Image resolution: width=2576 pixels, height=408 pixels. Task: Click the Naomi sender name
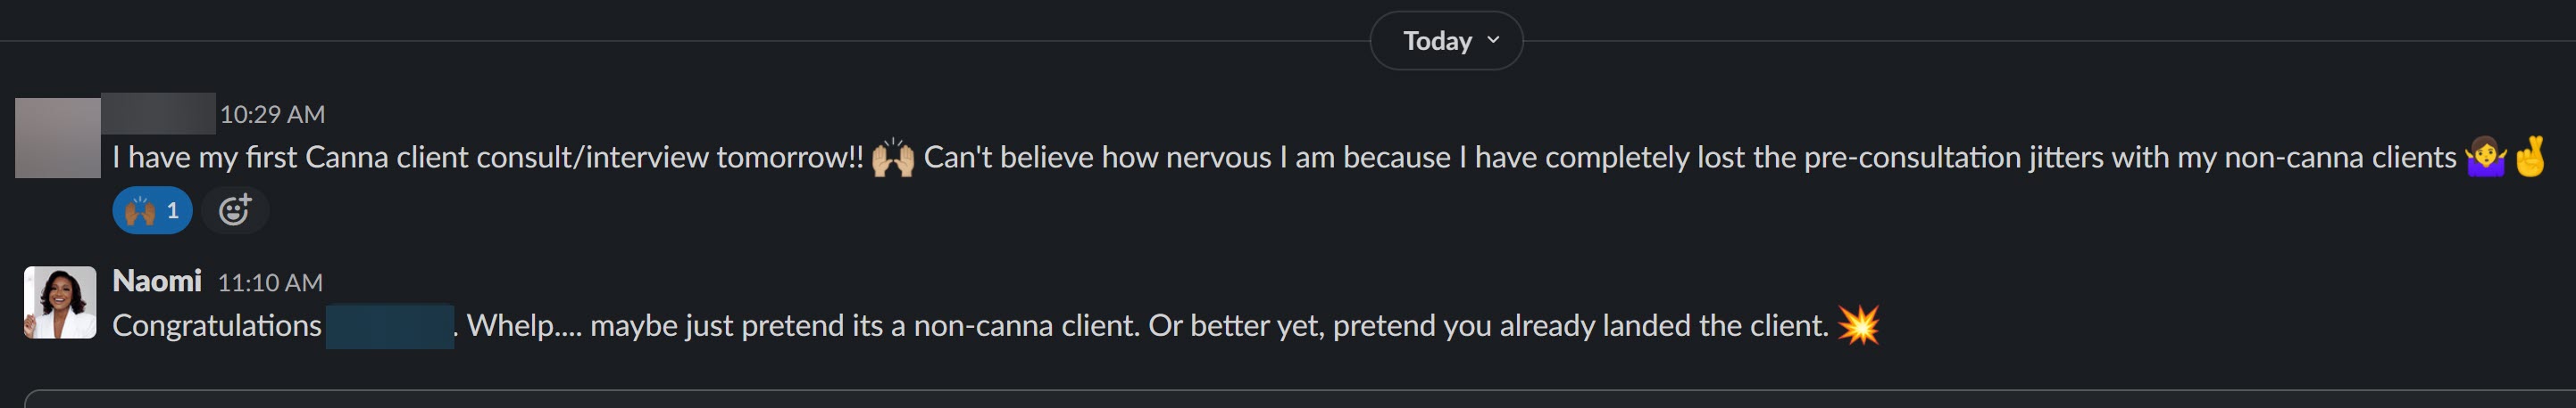coord(157,282)
